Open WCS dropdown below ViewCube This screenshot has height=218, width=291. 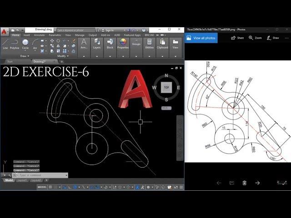(x=166, y=108)
